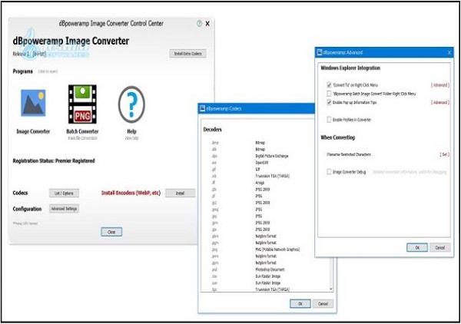Image resolution: width=461 pixels, height=324 pixels.
Task: Select PNG (Portable Network Graphics) row
Action: (x=256, y=250)
